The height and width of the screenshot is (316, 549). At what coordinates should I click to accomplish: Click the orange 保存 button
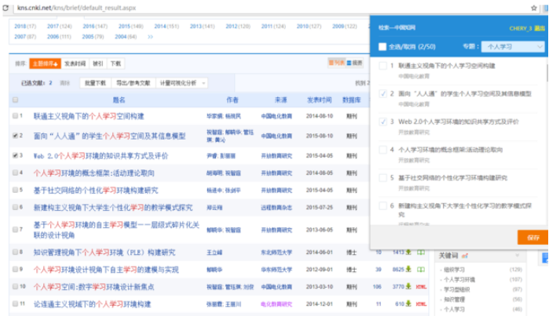tap(533, 238)
